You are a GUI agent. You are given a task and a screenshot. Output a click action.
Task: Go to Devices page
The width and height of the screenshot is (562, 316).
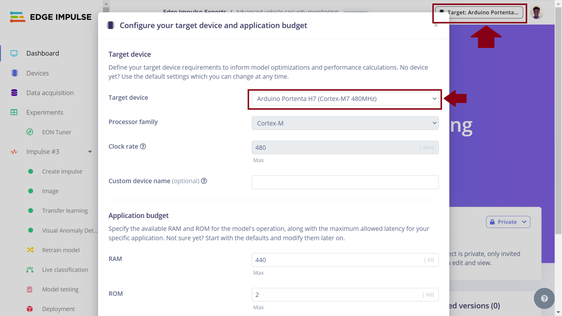38,73
